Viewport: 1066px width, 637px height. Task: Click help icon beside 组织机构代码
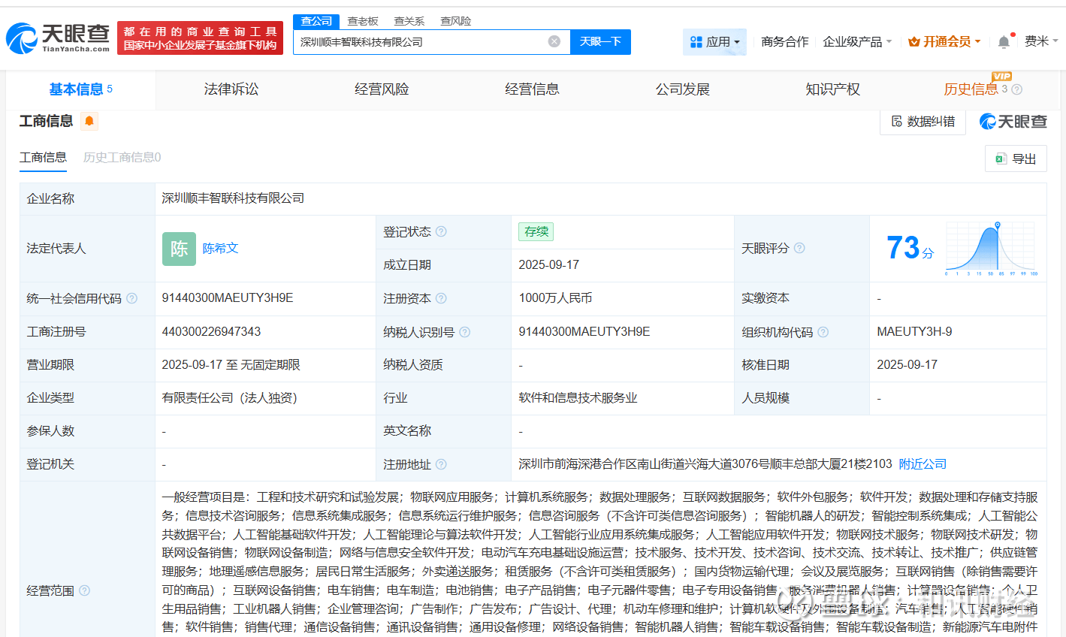click(x=823, y=332)
